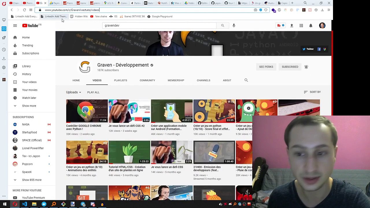
Task: Expand sidebar with Show more
Action: (29, 106)
